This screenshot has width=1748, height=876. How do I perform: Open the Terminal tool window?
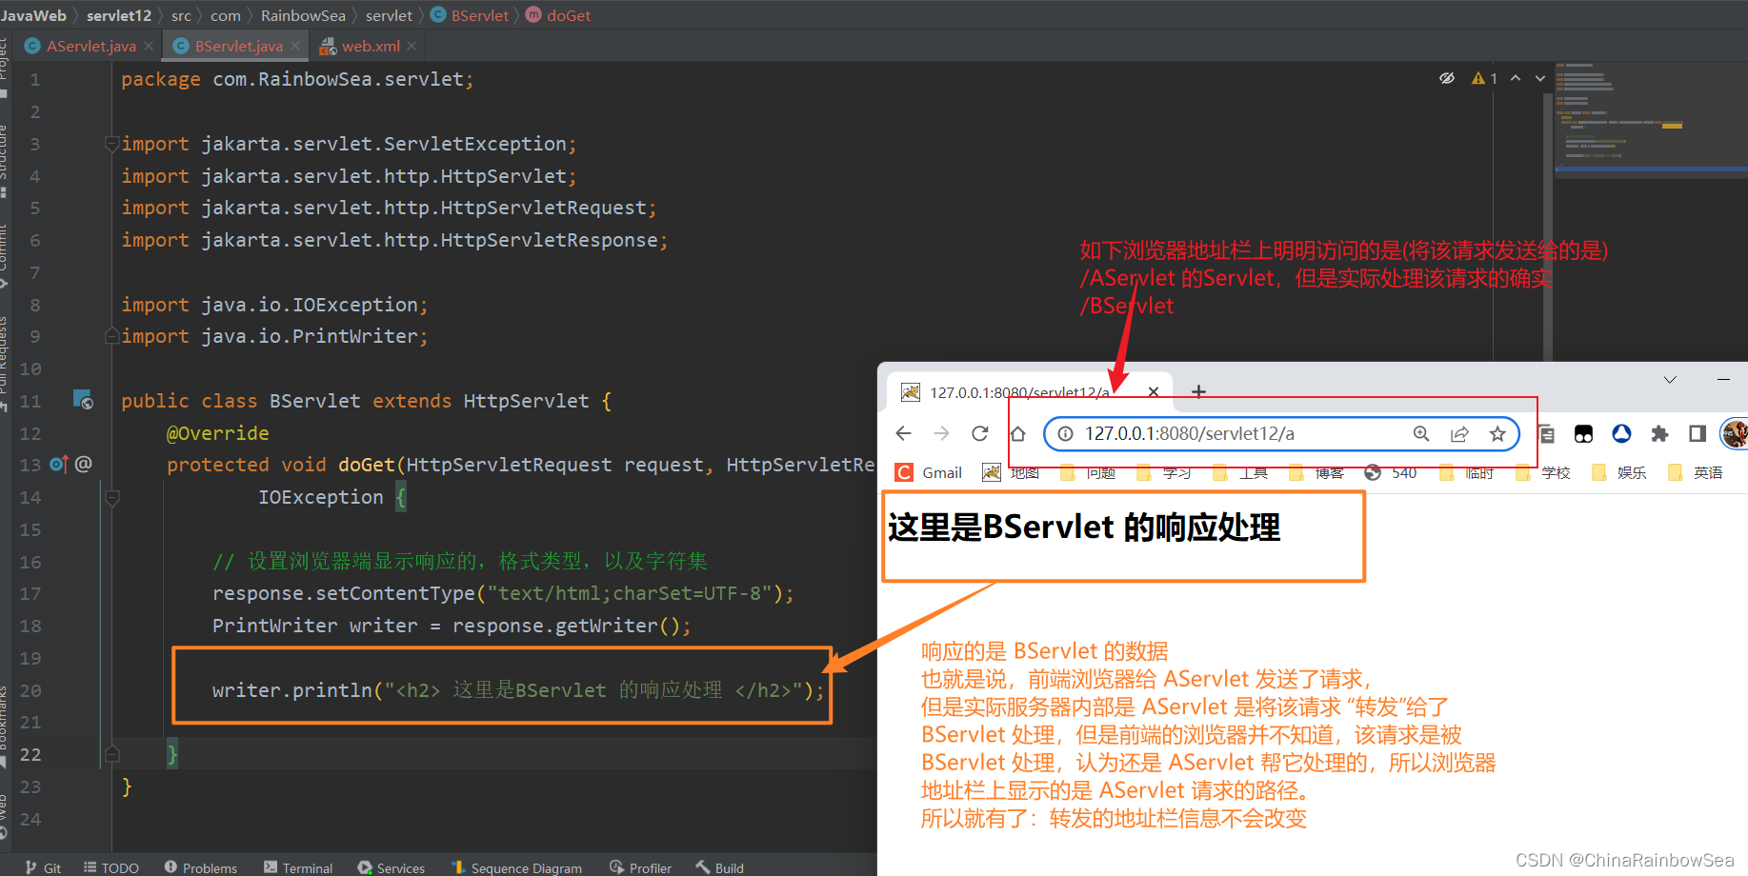(x=298, y=867)
